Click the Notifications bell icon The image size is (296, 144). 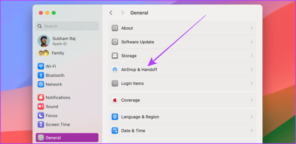click(x=41, y=97)
